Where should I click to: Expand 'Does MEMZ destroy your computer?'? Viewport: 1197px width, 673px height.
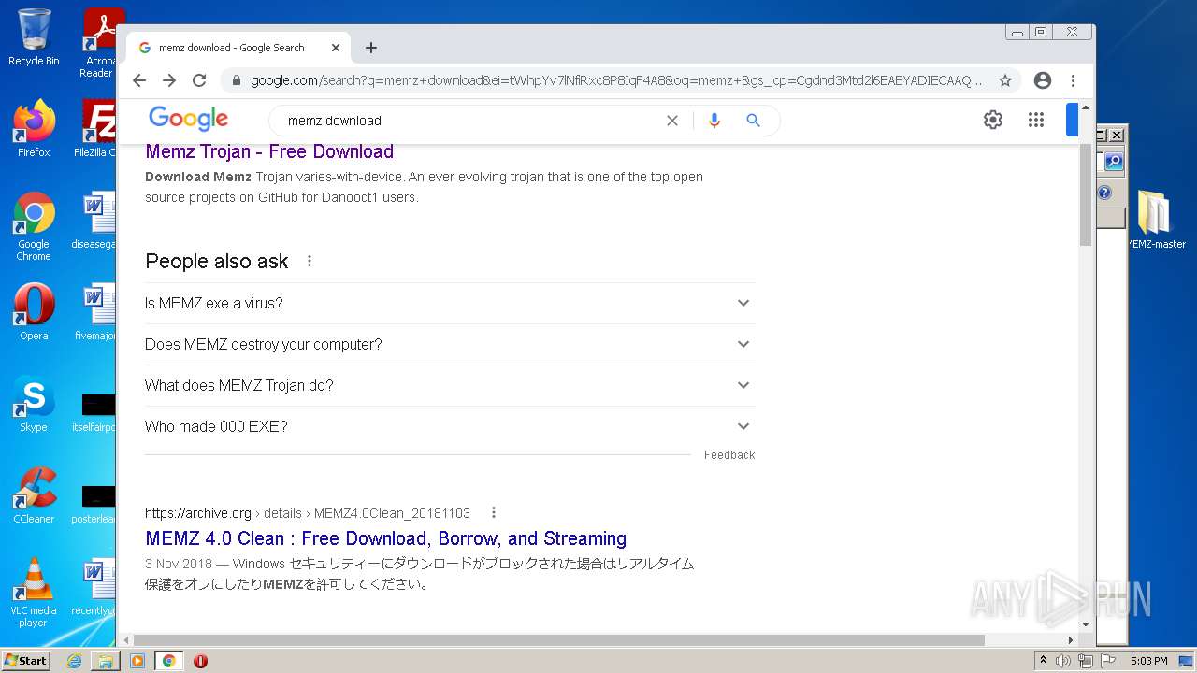click(x=450, y=344)
